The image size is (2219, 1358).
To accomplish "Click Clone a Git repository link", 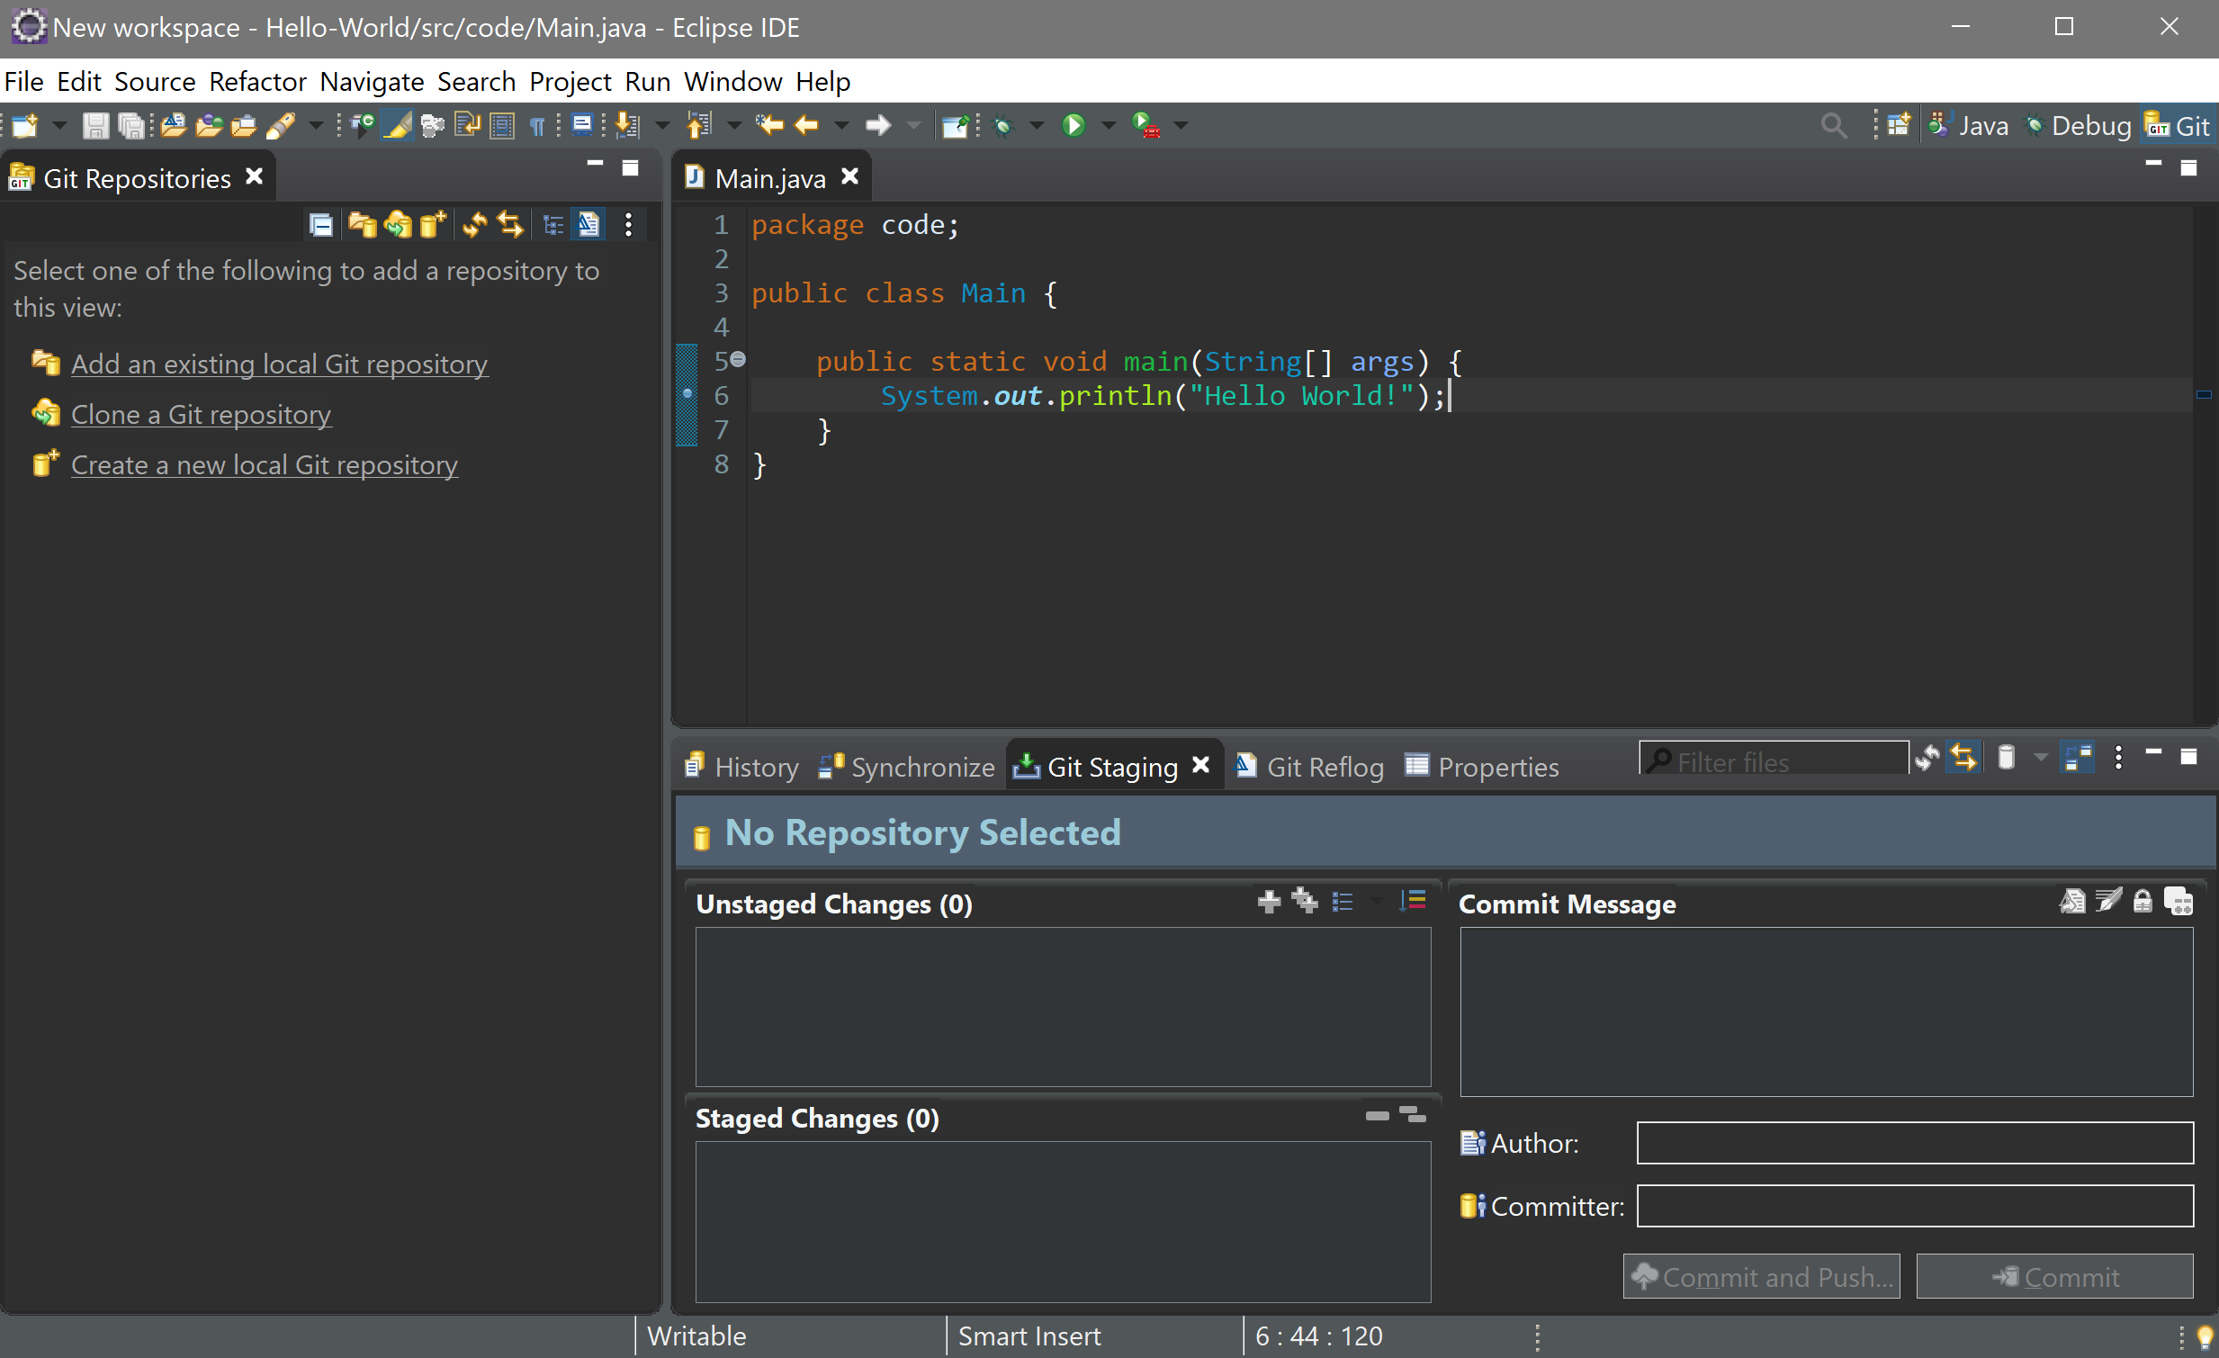I will (x=201, y=414).
